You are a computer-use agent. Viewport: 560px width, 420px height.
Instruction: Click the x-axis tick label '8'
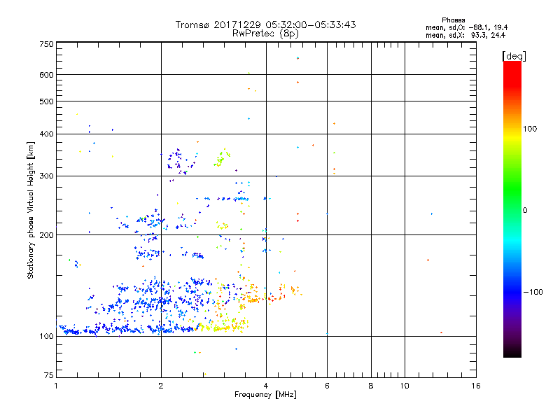point(371,386)
